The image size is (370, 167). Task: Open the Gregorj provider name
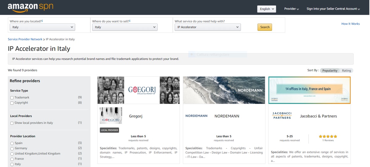click(x=136, y=116)
